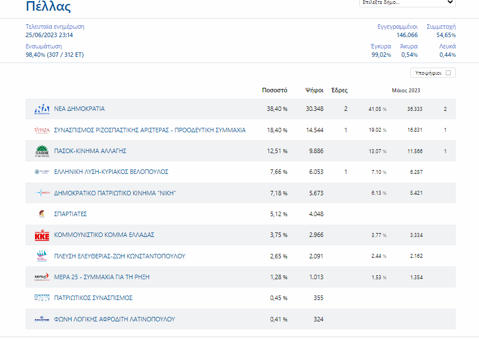Open ΠΑΣΟΚ-ΚΙΝΗΜΑ ΑΛΛΑΓΗΣ party link
The height and width of the screenshot is (340, 479).
(90, 151)
